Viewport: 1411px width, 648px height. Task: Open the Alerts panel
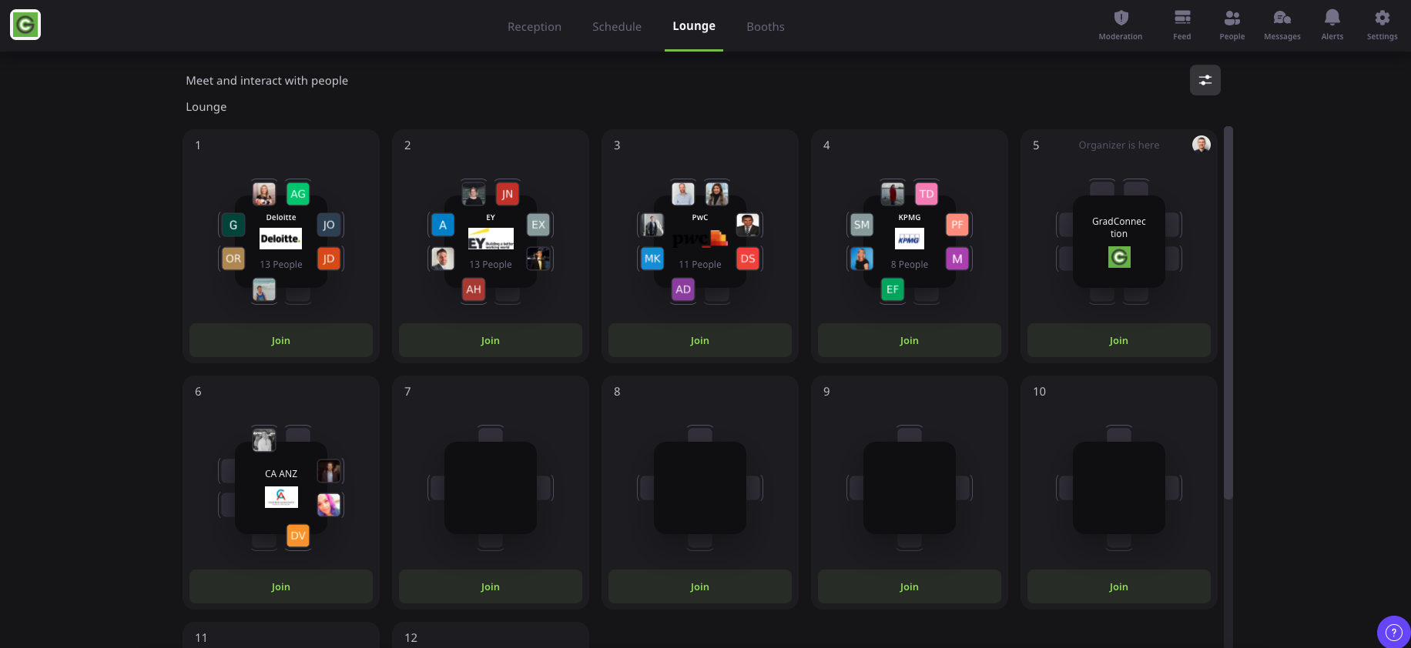coord(1332,25)
